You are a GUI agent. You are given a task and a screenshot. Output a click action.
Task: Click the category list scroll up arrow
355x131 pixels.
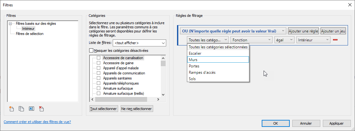163,58
